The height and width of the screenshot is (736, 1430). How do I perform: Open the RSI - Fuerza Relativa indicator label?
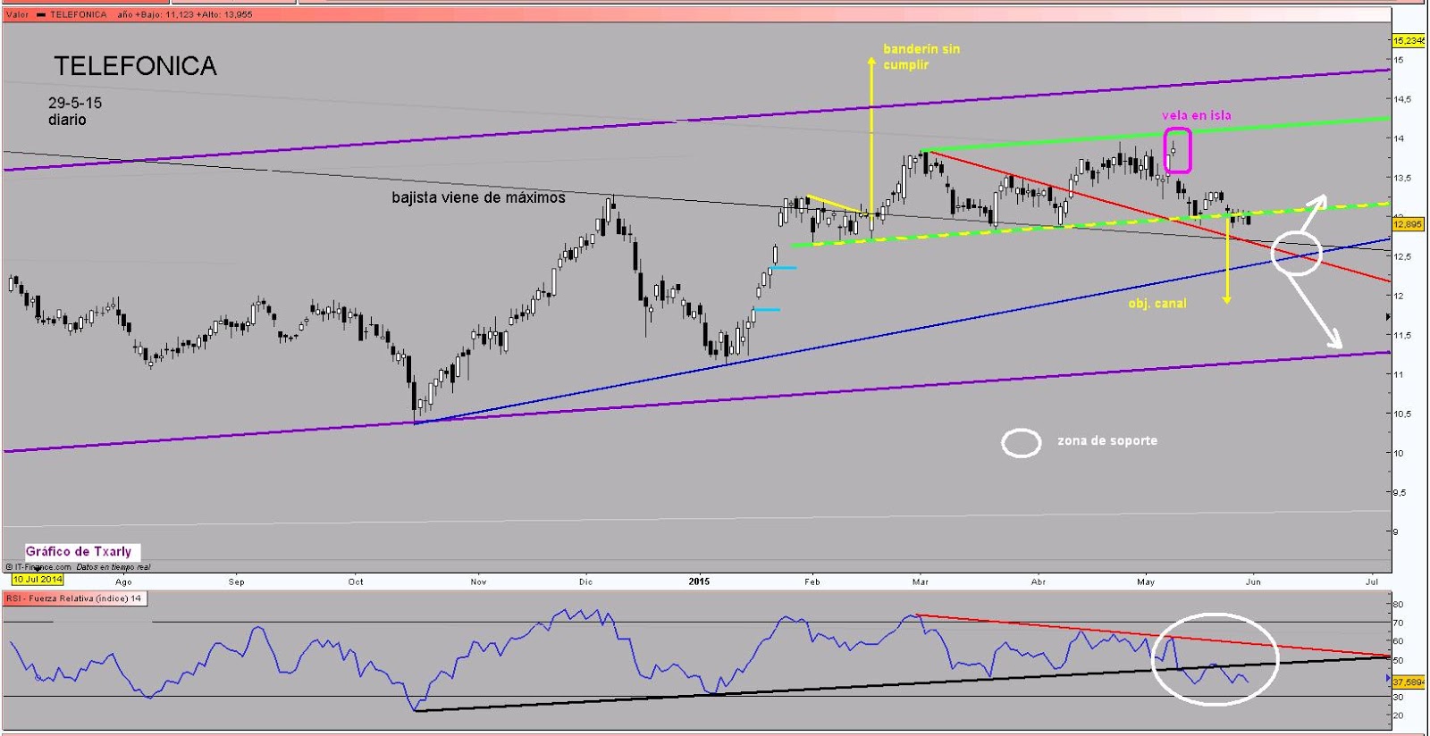[75, 598]
